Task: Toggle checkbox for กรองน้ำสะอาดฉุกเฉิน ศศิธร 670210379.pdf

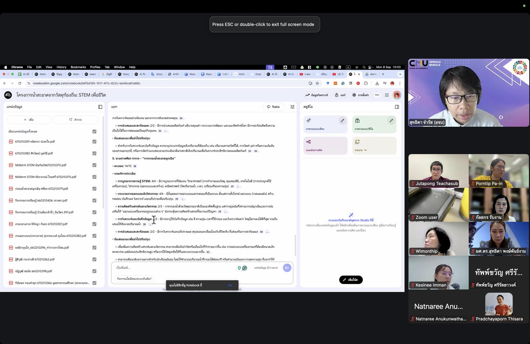Action: click(94, 189)
